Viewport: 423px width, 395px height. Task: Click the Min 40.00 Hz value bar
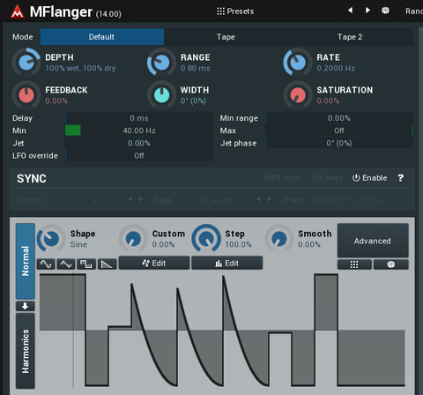coord(139,130)
